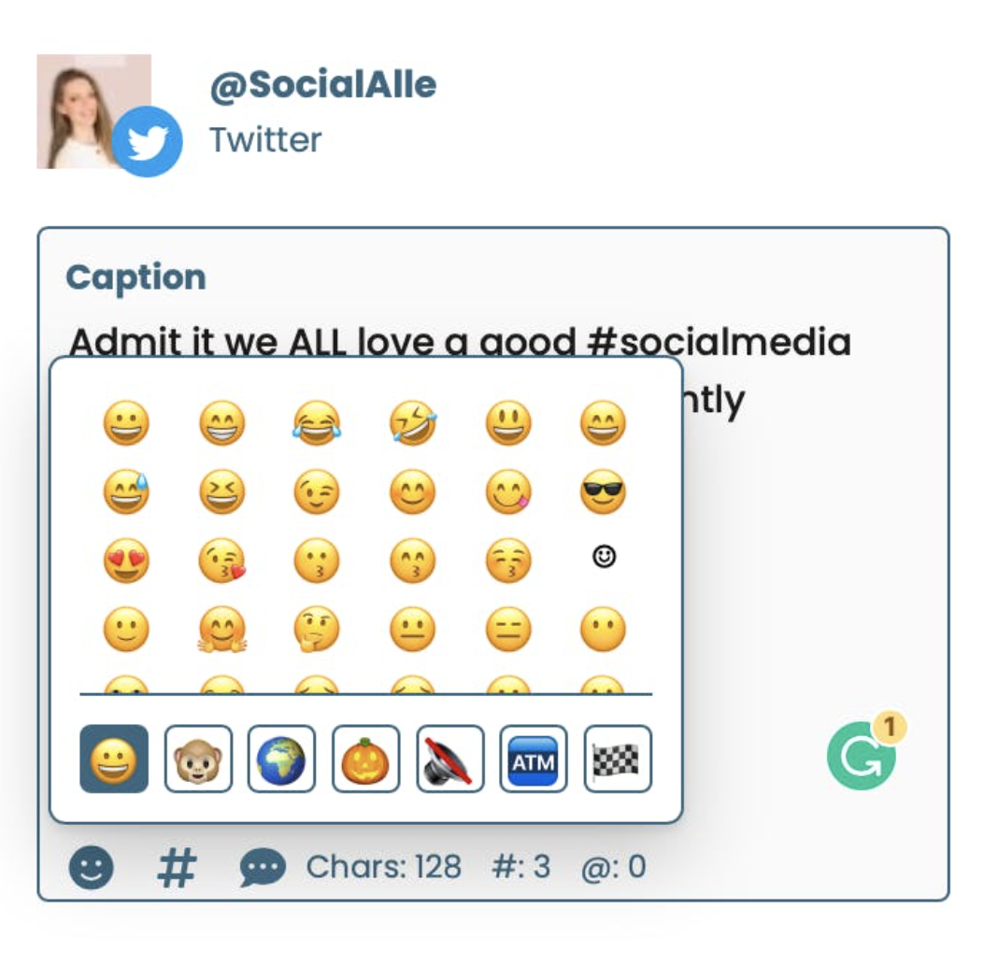Switch to the Objects emoji category

[448, 759]
